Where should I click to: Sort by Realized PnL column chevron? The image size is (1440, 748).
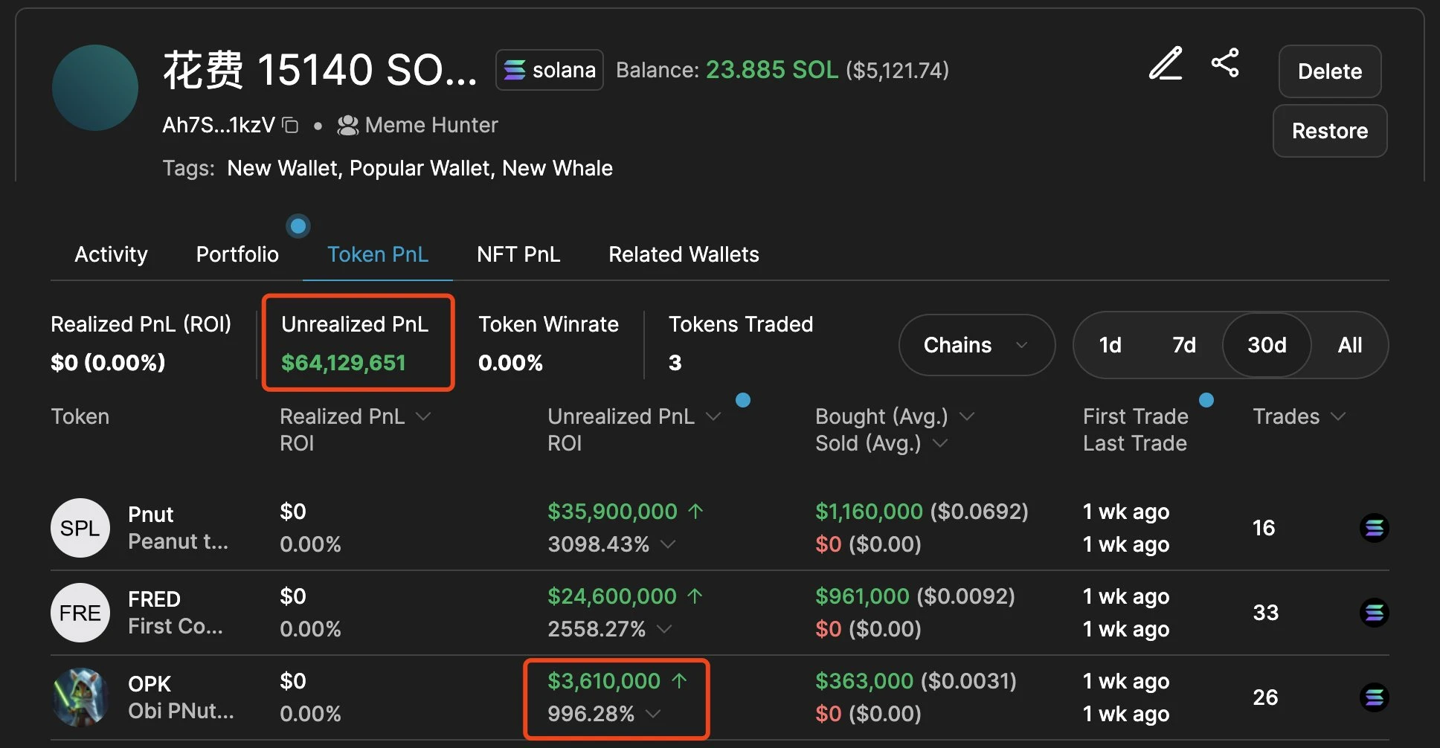coord(423,416)
